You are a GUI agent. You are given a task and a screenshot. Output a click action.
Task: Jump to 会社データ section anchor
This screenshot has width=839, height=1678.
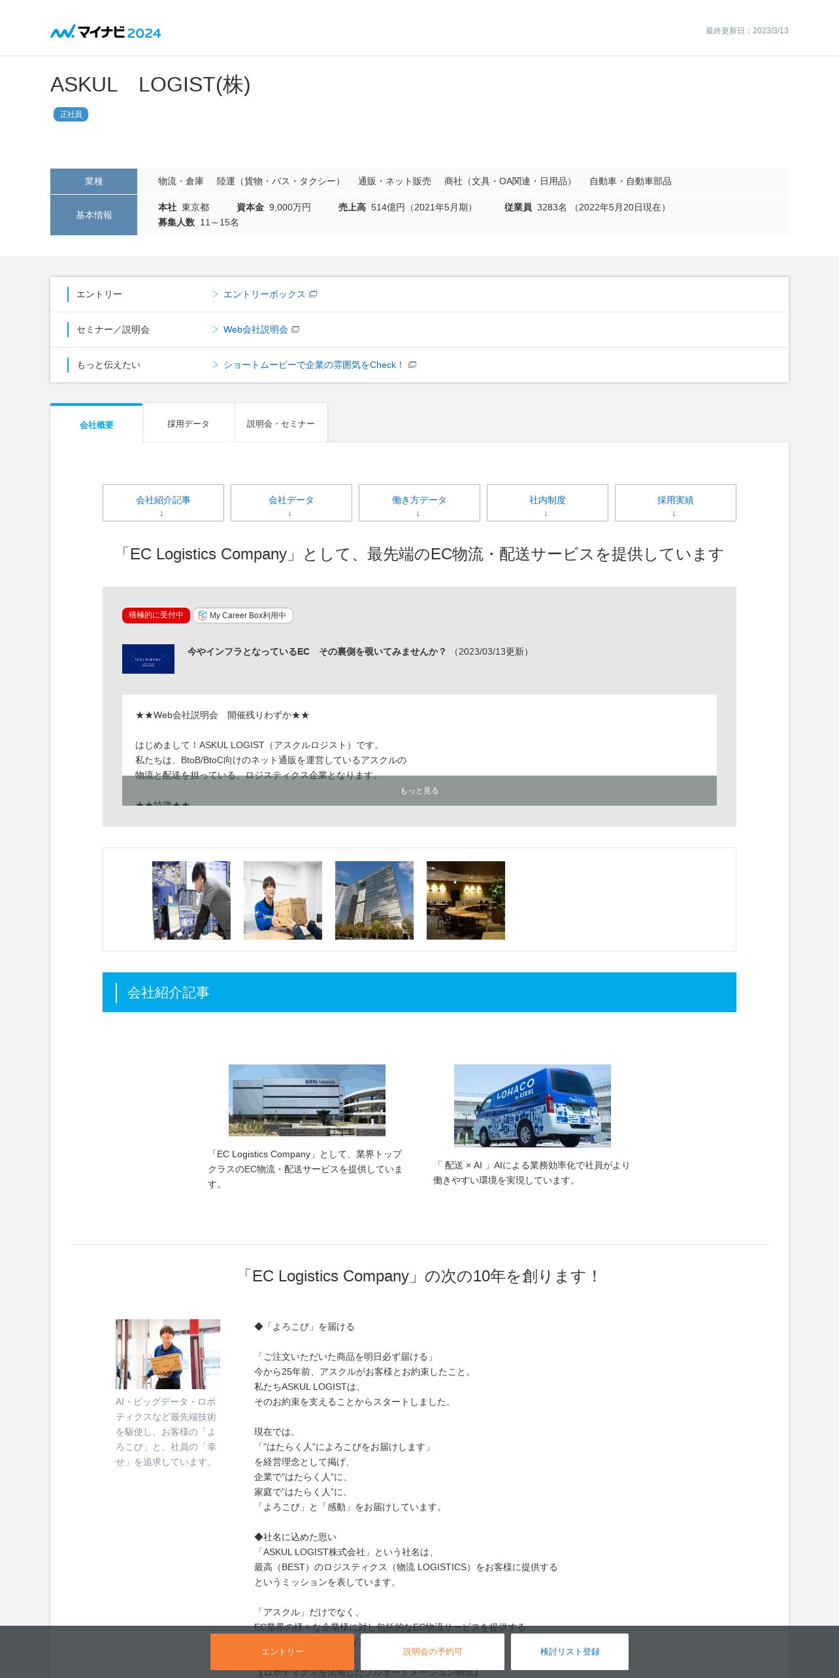click(x=291, y=502)
